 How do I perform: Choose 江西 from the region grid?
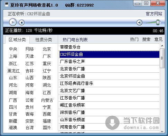[47, 93]
